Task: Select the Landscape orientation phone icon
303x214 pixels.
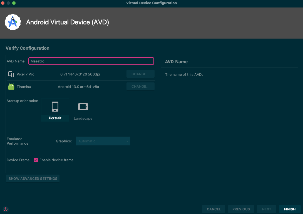Action: pos(83,107)
